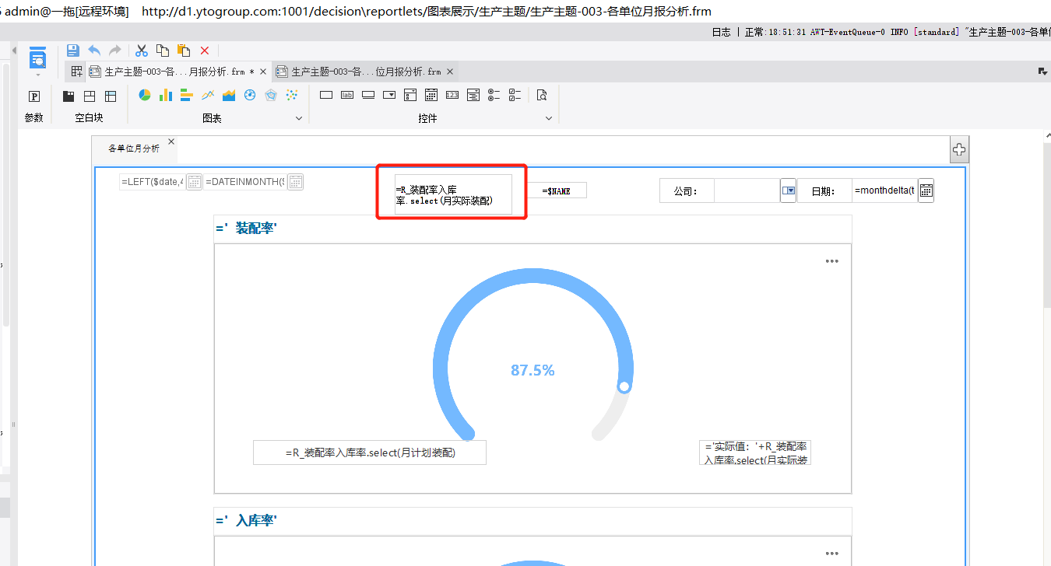Select the =$NAME label widget

tap(556, 190)
